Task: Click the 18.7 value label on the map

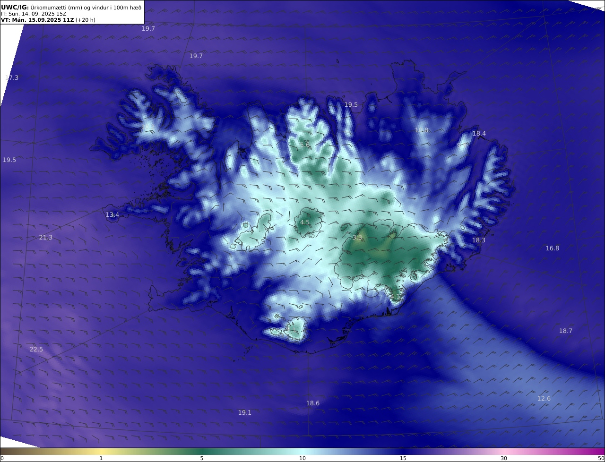Action: click(565, 331)
